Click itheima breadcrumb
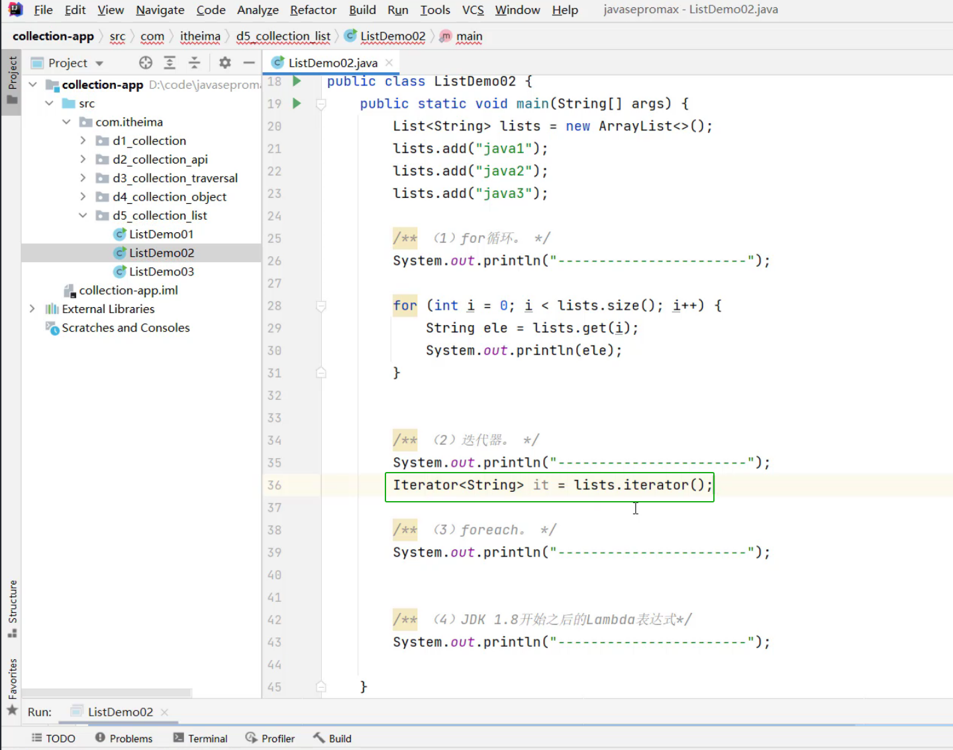 (x=200, y=36)
